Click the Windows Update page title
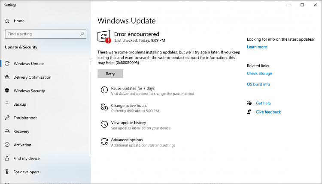 tap(127, 21)
